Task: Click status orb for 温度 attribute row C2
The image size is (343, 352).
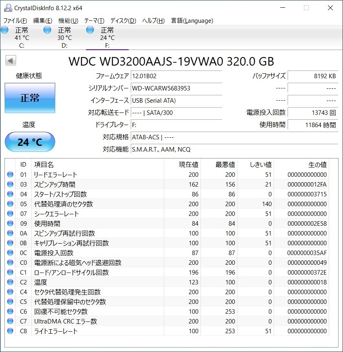Action: 10,282
